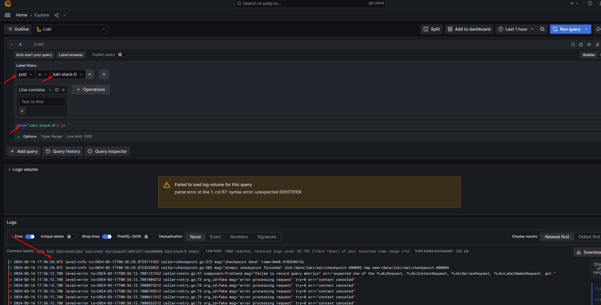Image resolution: width=601 pixels, height=305 pixels.
Task: Open the equals operator dropdown
Action: pyautogui.click(x=43, y=74)
